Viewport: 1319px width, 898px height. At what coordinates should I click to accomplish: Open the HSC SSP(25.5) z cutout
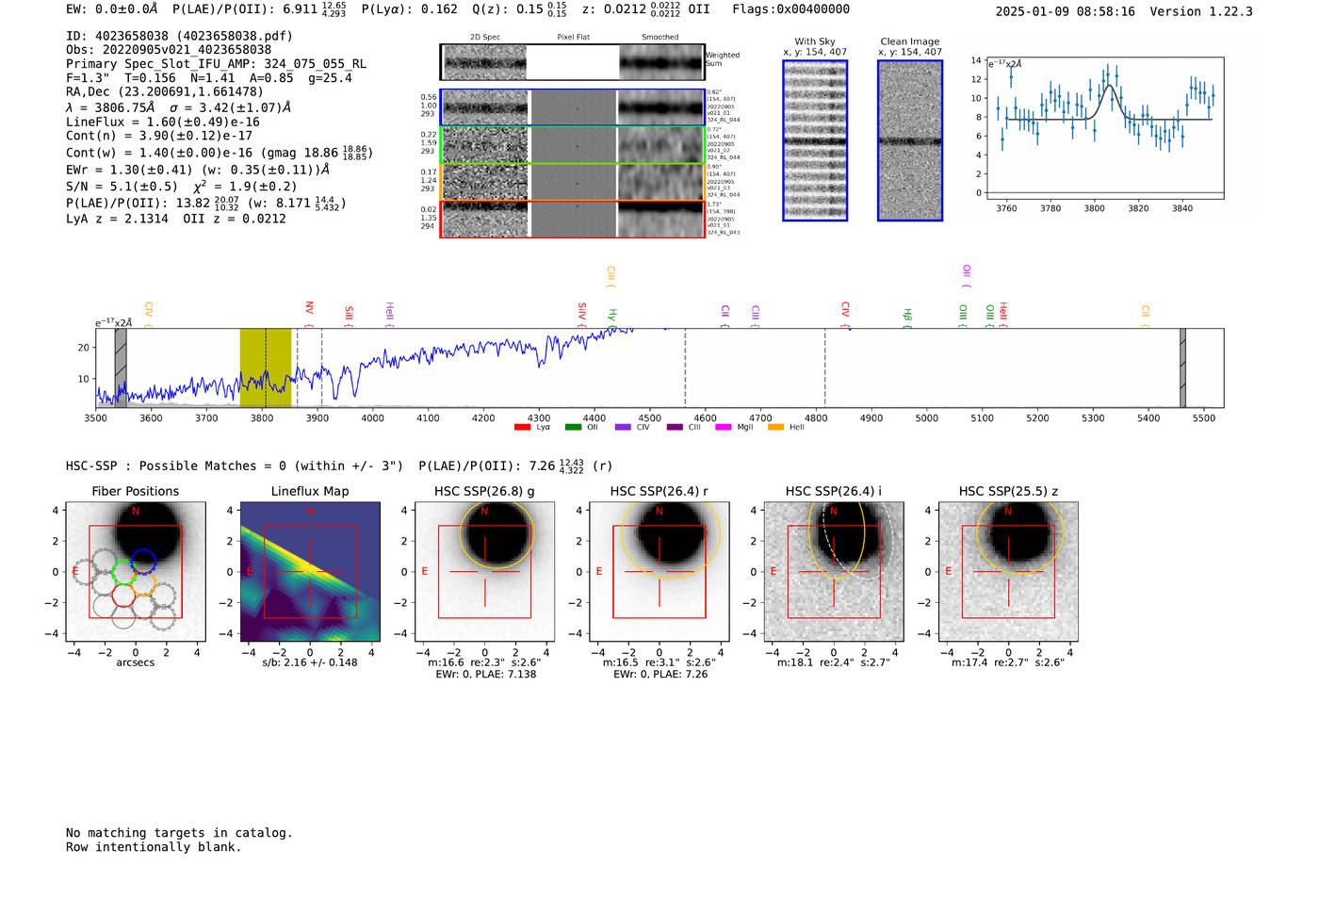click(x=1008, y=572)
